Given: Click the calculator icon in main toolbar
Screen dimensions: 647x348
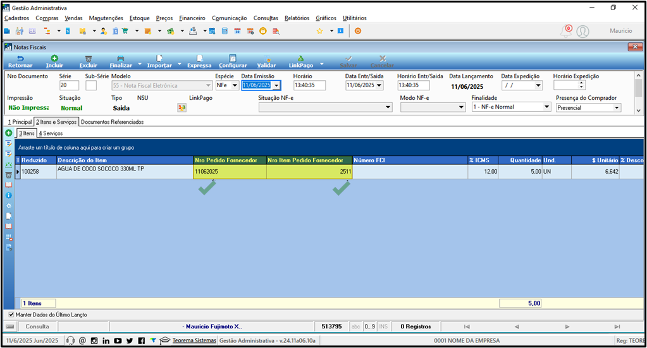Looking at the screenshot, I should coord(225,31).
